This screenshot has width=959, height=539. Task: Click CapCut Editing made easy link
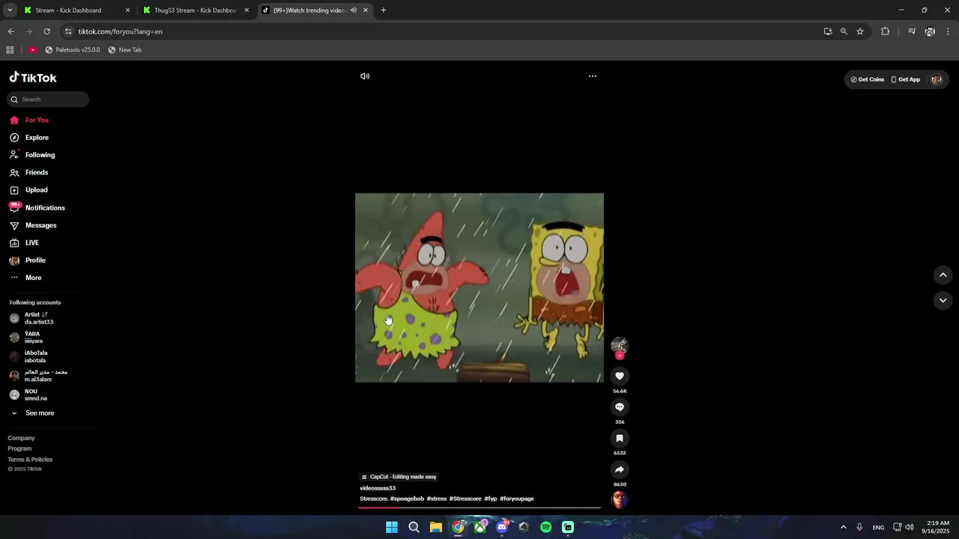coord(399,477)
